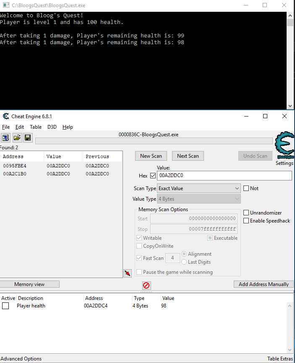Click the red arrow add-to-list icon

(128, 273)
